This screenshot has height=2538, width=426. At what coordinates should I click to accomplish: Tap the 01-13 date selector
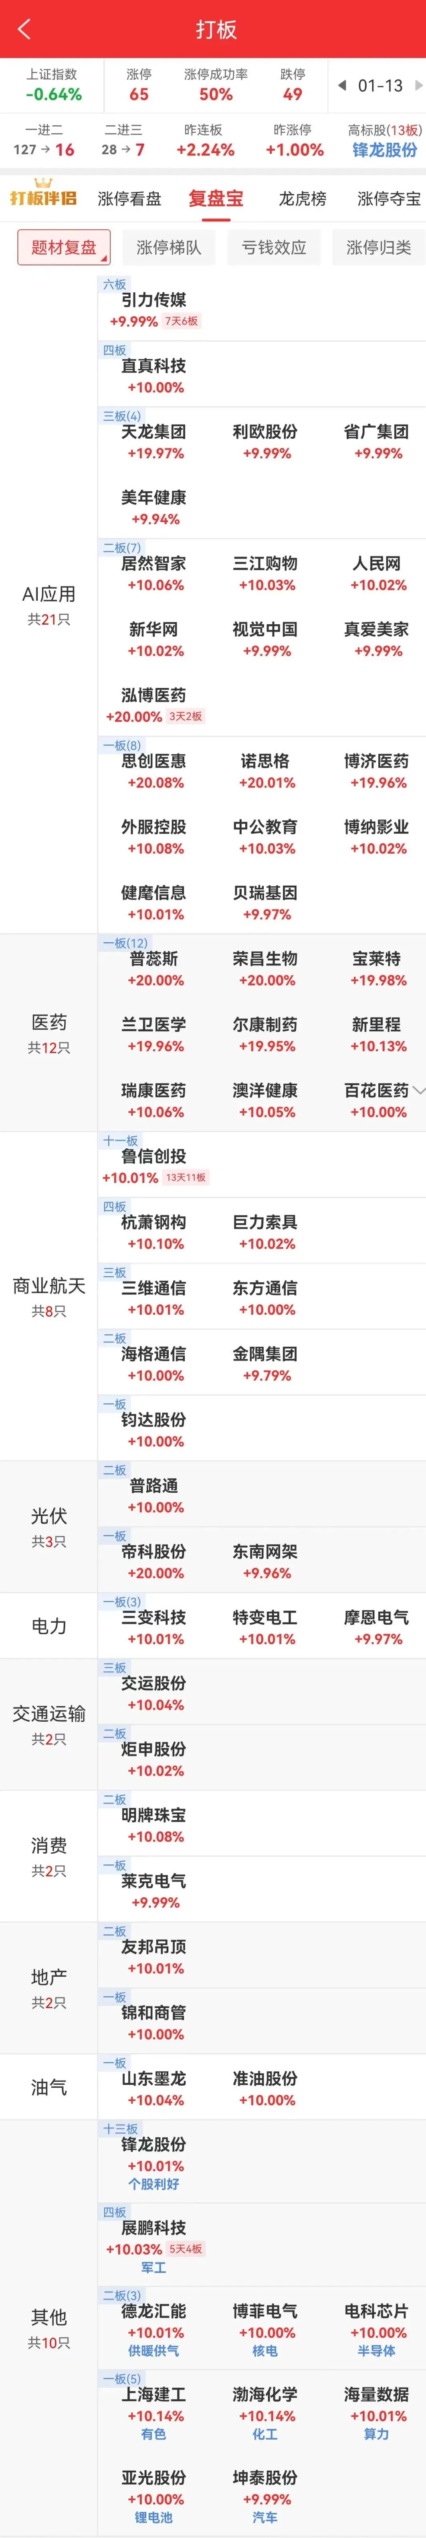[x=380, y=86]
